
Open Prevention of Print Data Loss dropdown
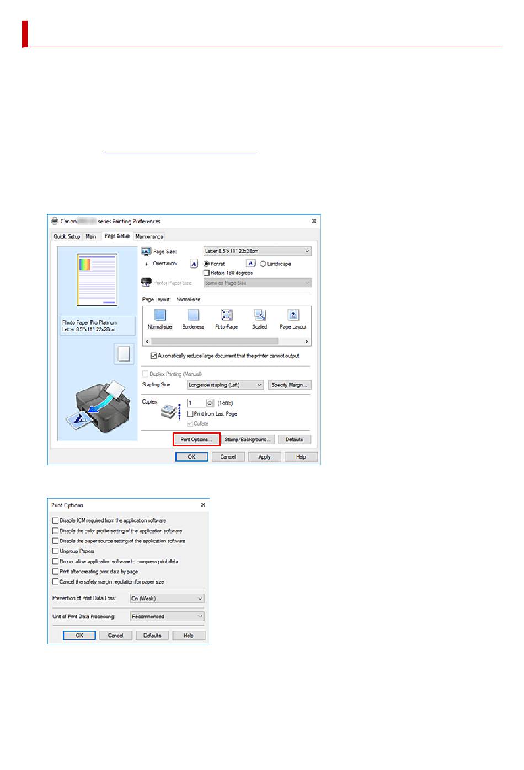(167, 599)
